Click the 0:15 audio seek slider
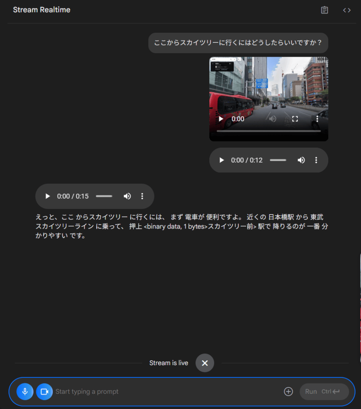 coord(104,196)
